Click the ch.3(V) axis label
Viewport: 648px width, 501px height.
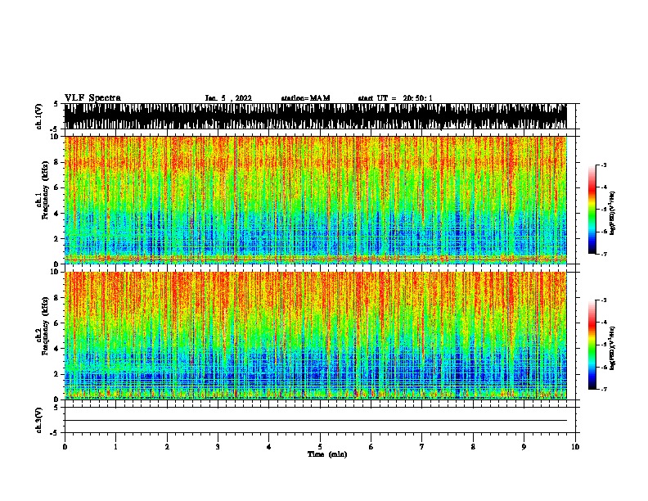(x=38, y=420)
